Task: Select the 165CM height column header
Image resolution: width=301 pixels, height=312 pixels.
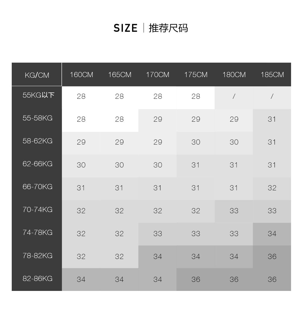Action: click(119, 75)
